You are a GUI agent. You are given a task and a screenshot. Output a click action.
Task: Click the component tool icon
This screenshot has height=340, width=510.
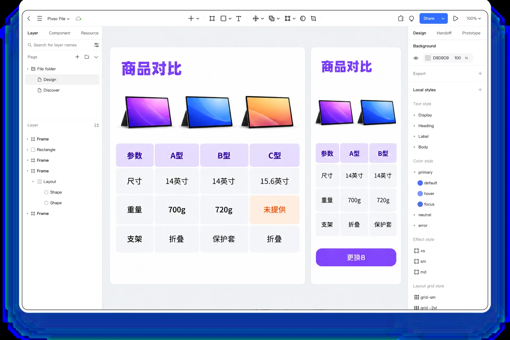(x=255, y=19)
